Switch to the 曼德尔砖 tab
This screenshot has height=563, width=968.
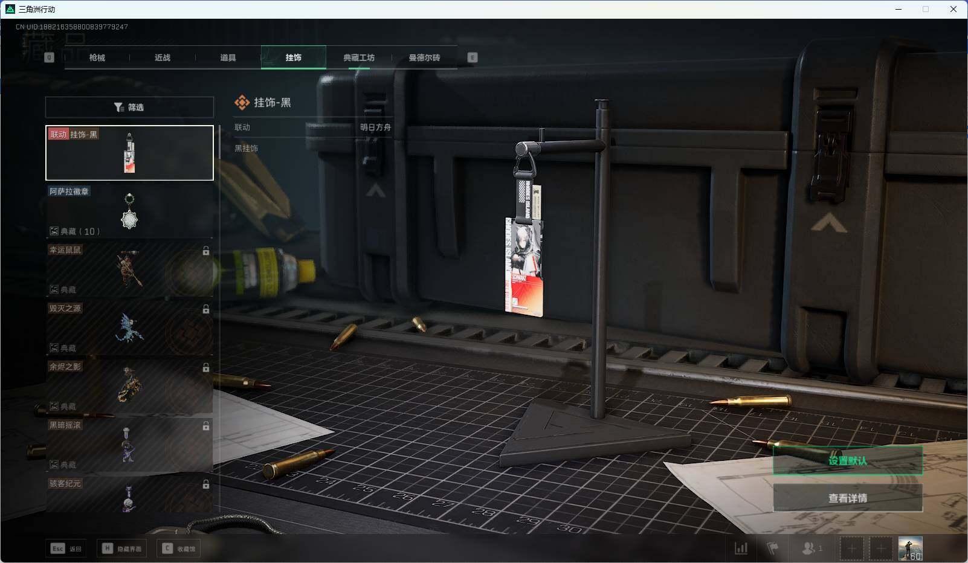(424, 57)
